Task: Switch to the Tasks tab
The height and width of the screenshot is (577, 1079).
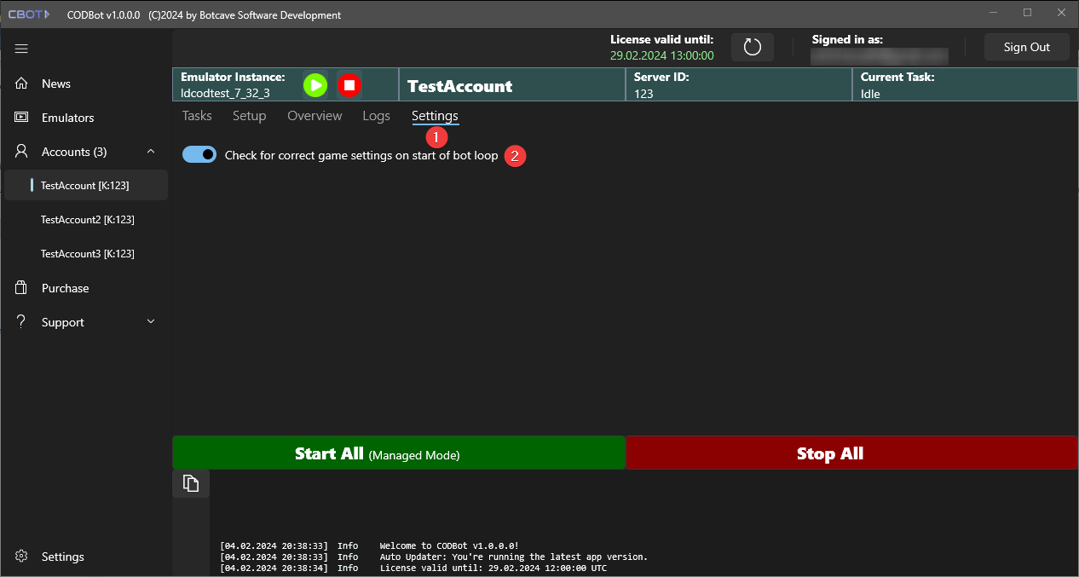Action: [197, 116]
